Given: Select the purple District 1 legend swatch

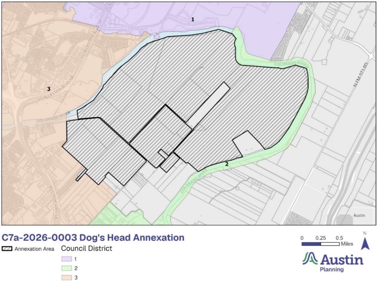Looking at the screenshot, I should coord(67,259).
